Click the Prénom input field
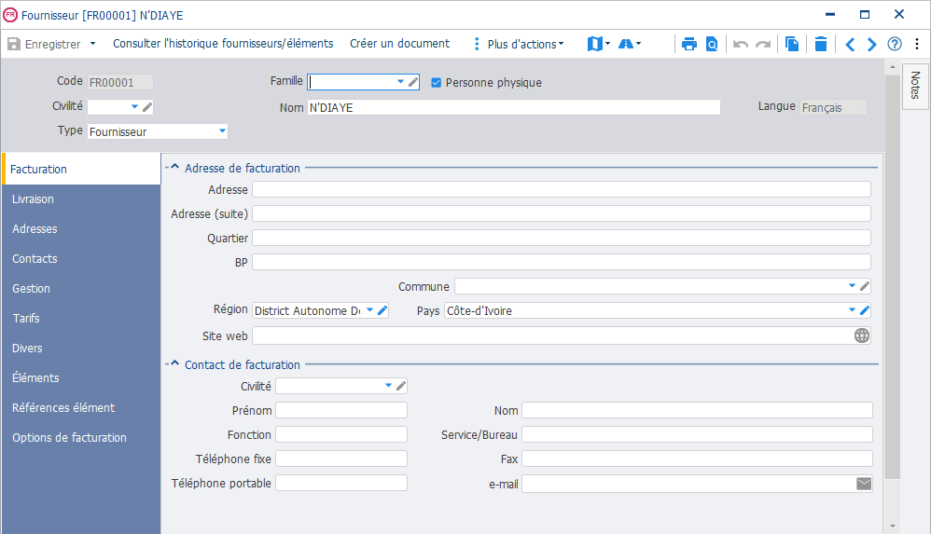Viewport: 931px width, 534px height. [x=341, y=410]
